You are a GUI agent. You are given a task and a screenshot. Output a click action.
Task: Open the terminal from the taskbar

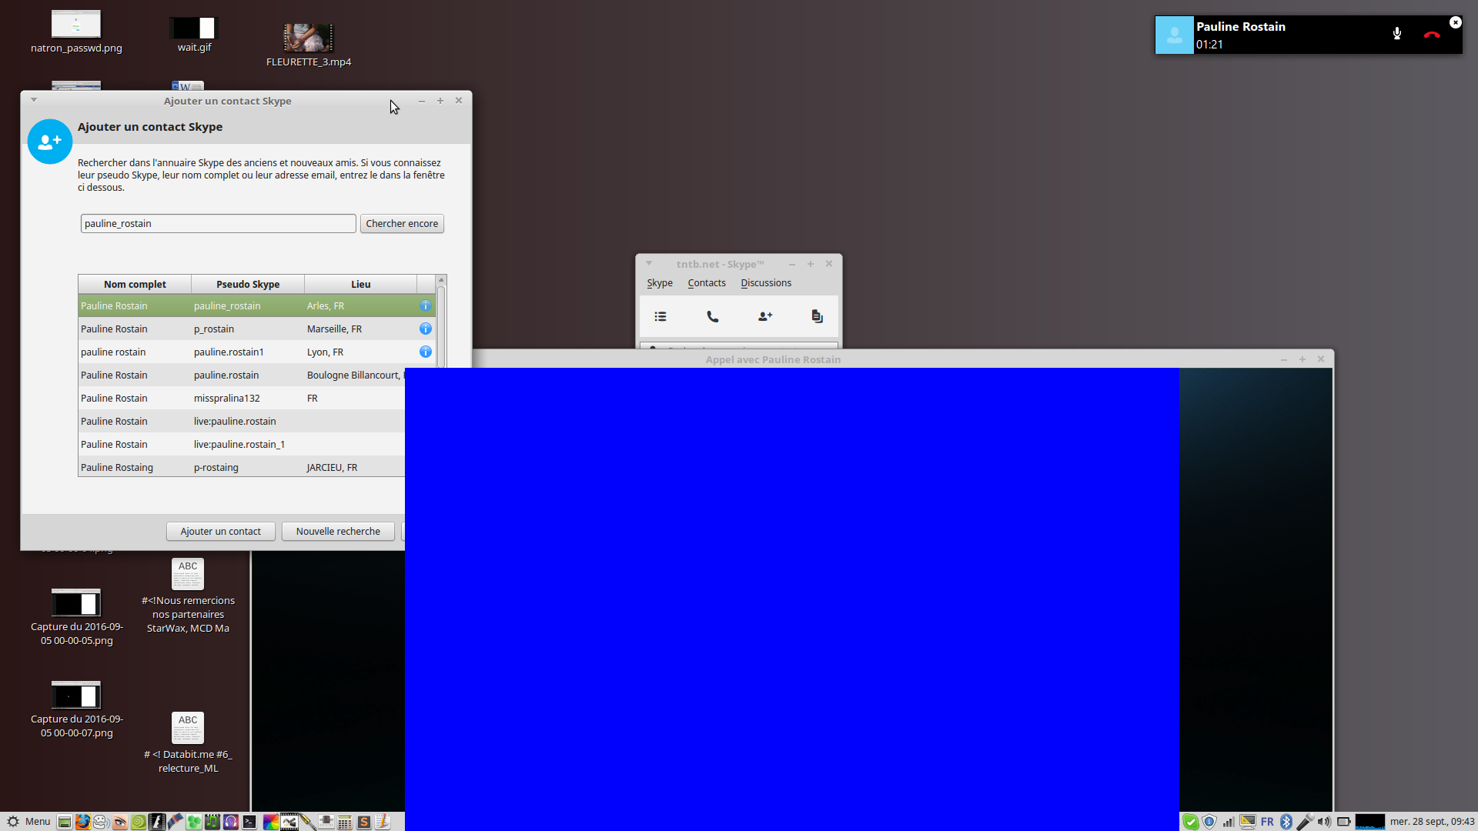pyautogui.click(x=249, y=822)
